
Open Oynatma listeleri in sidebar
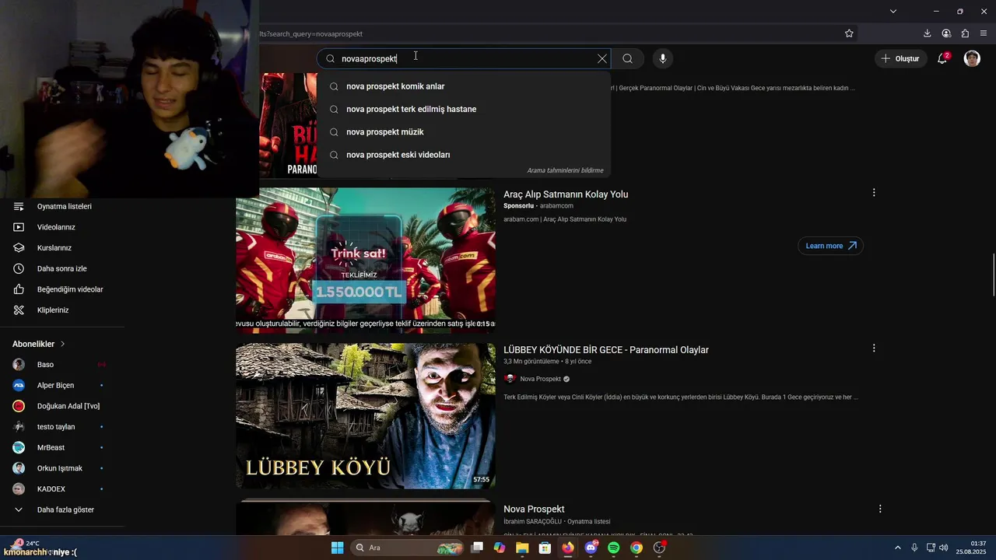(62, 207)
